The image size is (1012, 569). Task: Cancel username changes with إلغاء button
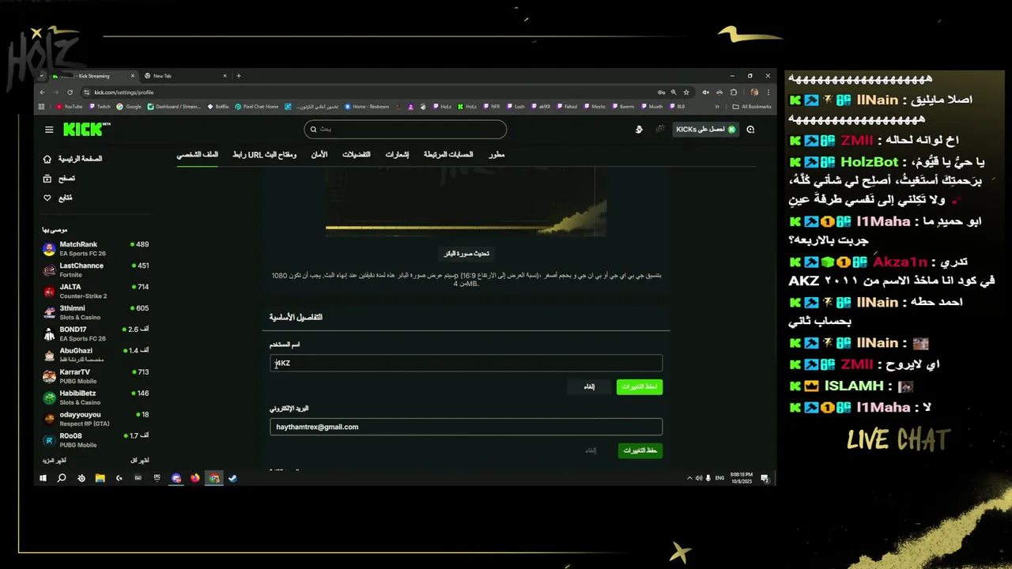589,386
